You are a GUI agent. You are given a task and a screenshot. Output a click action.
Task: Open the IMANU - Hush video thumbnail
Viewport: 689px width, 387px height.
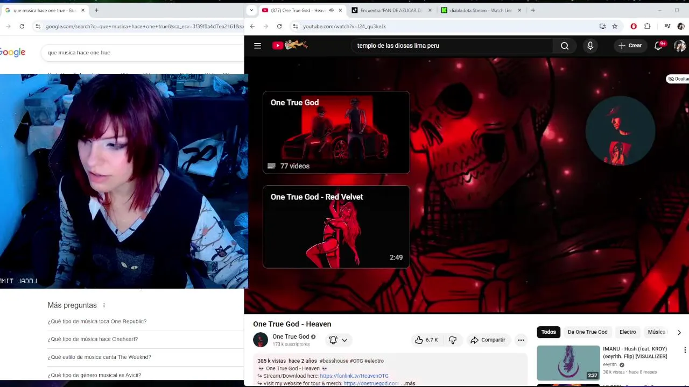(x=568, y=363)
